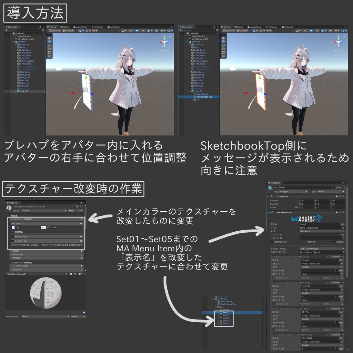Click the scene lighting icon in the Scene toolbar

(137, 30)
